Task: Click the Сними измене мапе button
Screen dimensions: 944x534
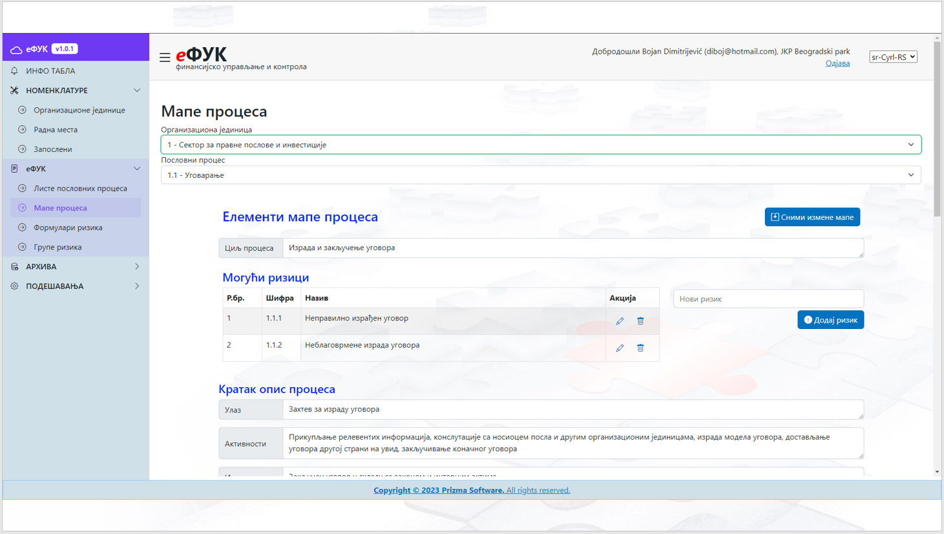Action: pyautogui.click(x=812, y=217)
